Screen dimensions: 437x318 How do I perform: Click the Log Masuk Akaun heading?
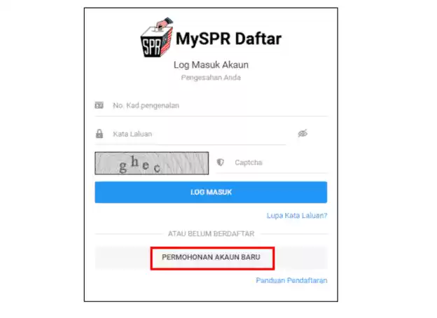211,65
